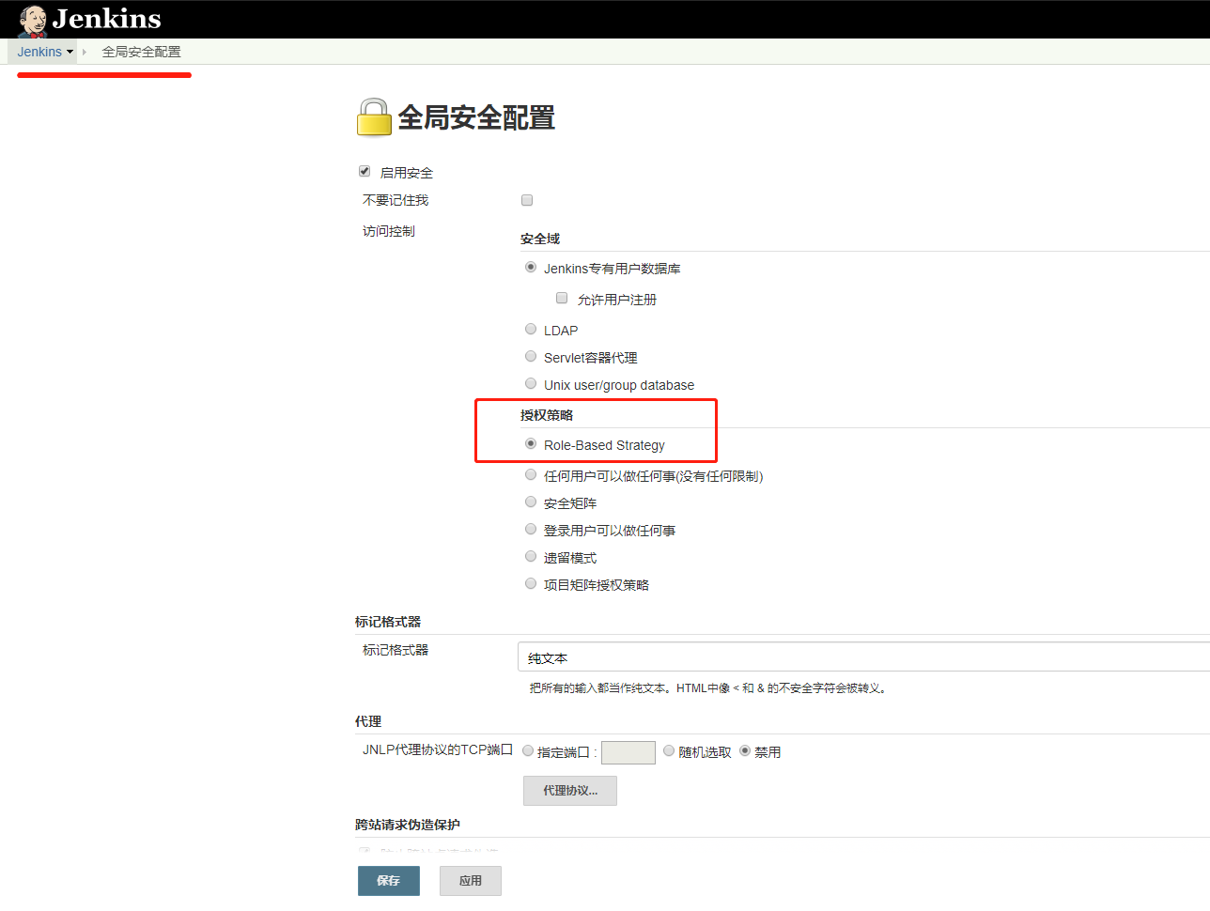Choose Servlet容器代理 radio option
This screenshot has height=911, width=1210.
[x=531, y=356]
